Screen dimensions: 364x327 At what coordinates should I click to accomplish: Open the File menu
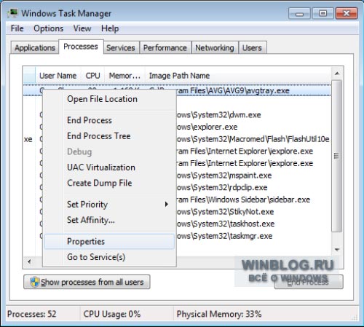click(17, 28)
